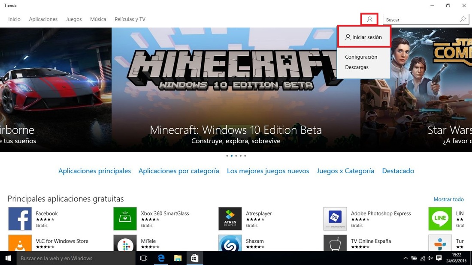Go to the Inicio tab

(14, 19)
